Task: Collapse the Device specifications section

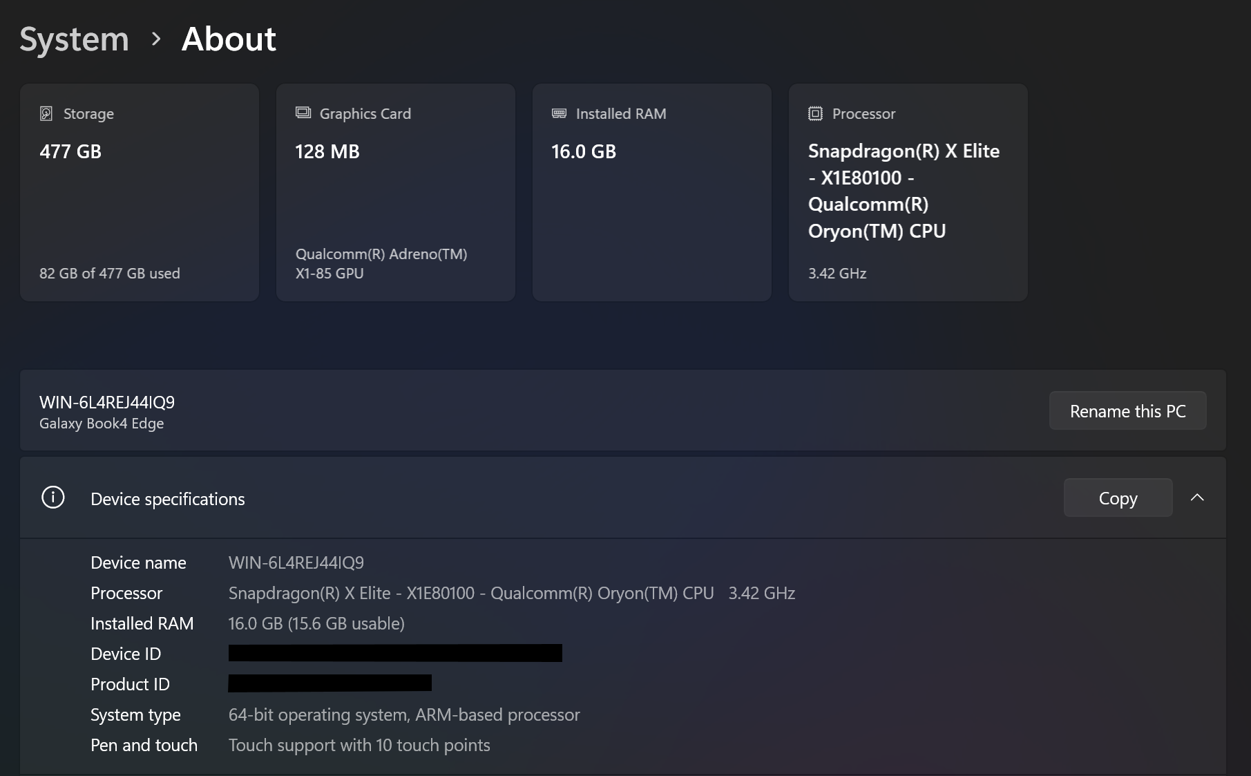Action: click(x=1197, y=498)
